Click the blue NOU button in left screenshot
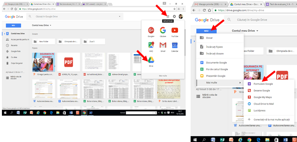 coord(13,26)
